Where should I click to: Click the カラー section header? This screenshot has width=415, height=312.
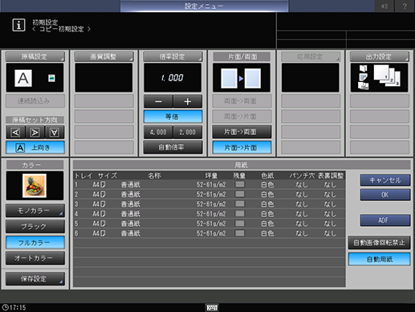35,165
